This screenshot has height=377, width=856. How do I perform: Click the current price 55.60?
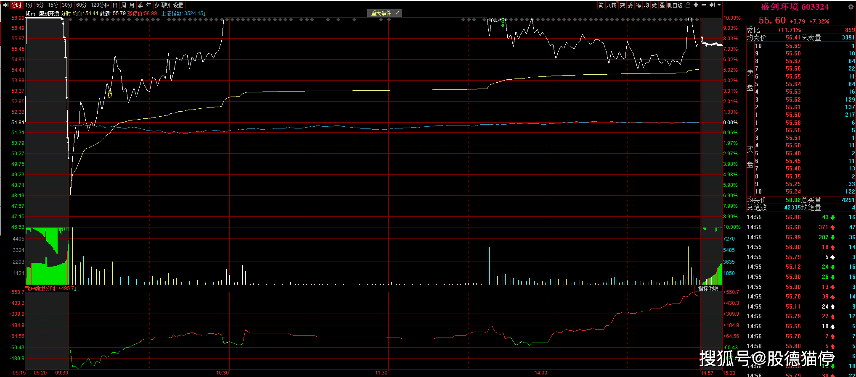(x=772, y=20)
